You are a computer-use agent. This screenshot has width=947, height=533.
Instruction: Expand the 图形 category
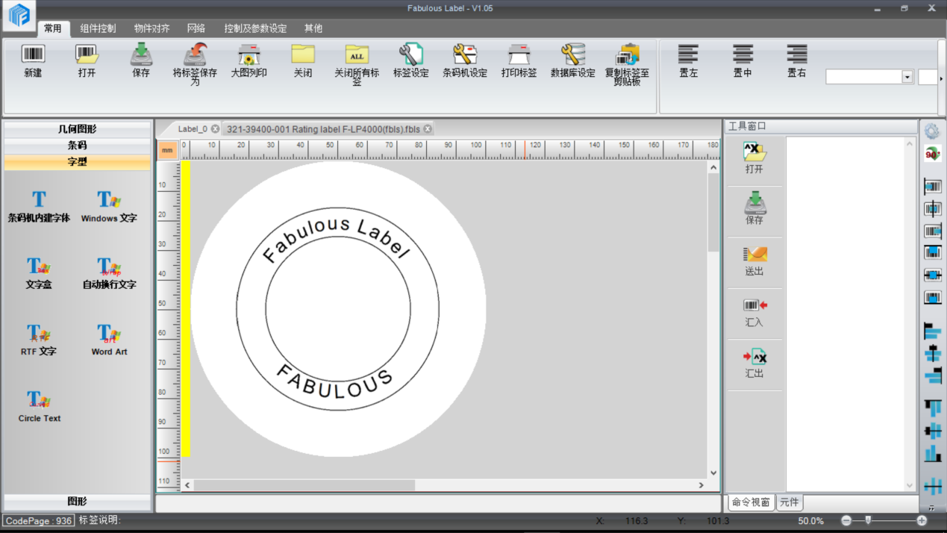pyautogui.click(x=77, y=502)
